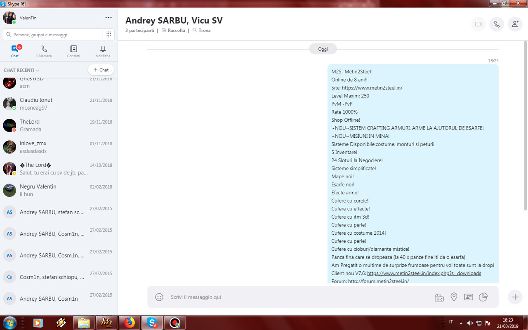Open the Negru Valentin conversation
Viewport: 528px width, 330px height.
coord(59,190)
